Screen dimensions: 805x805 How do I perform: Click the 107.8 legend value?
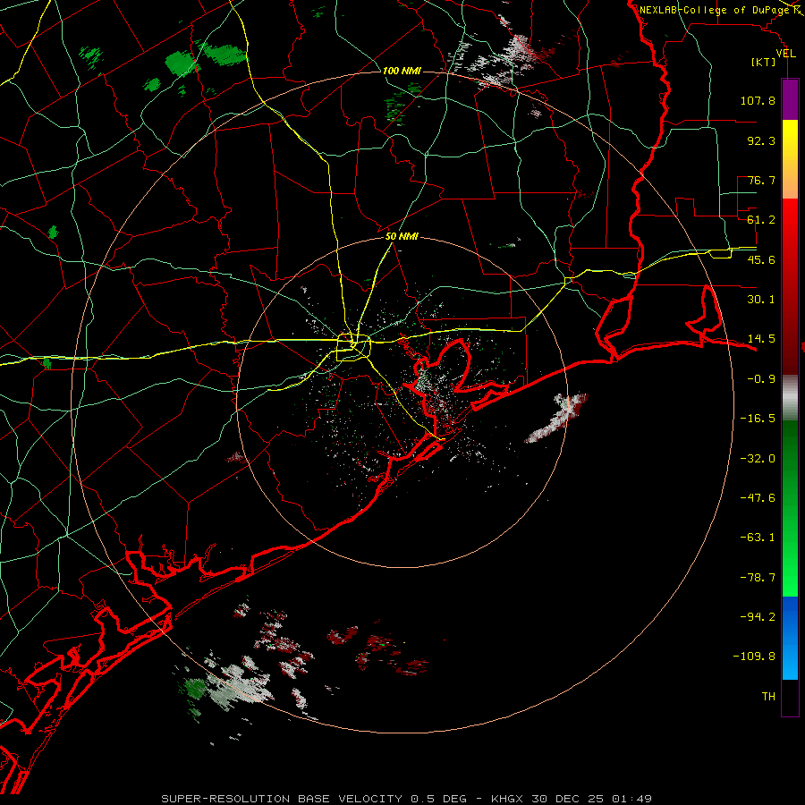tap(758, 100)
